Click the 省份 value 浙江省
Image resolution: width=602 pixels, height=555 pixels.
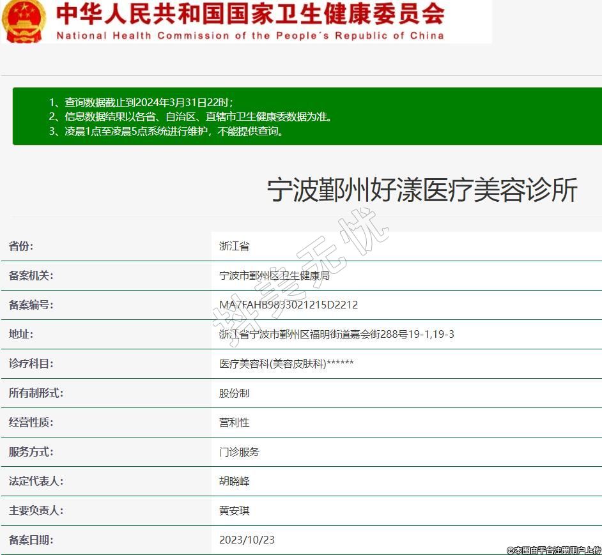[x=234, y=247]
